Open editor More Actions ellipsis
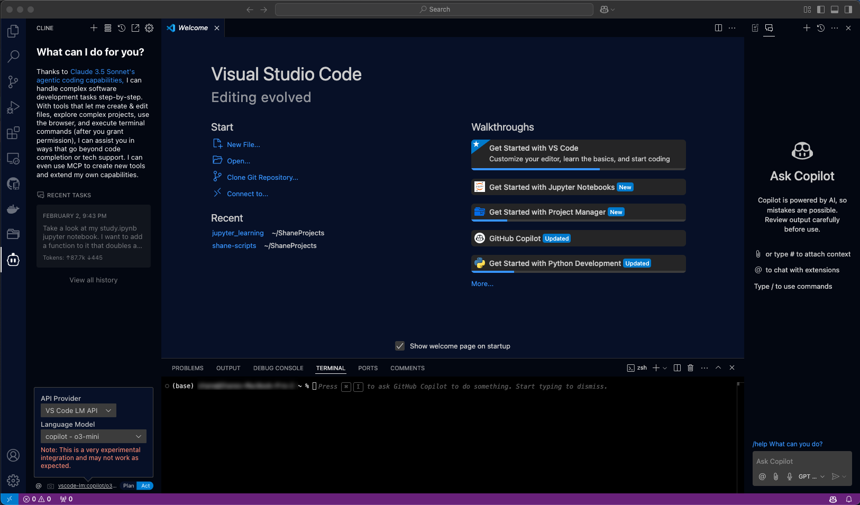860x505 pixels. (732, 28)
